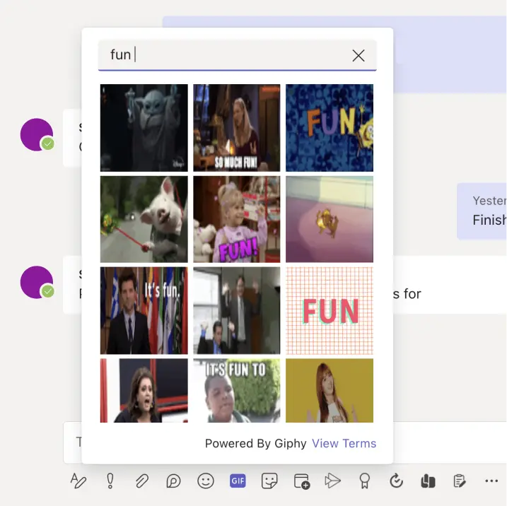The width and height of the screenshot is (507, 506).
Task: Click the Updates circular arrow icon
Action: tap(396, 481)
